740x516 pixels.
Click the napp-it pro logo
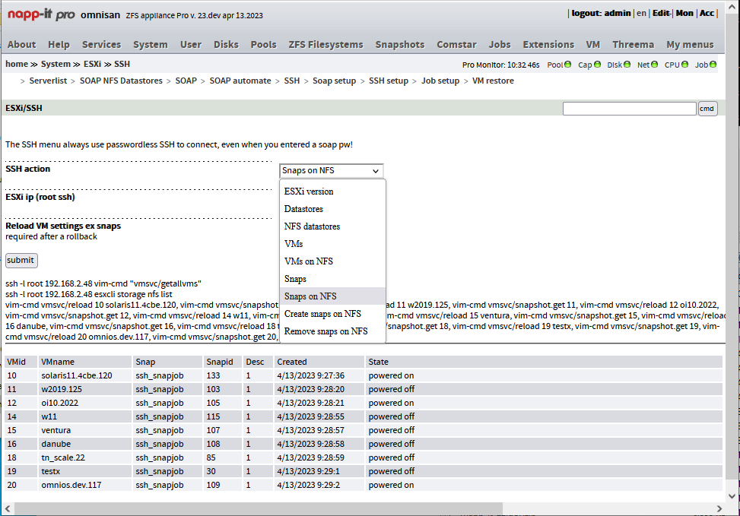[x=41, y=14]
